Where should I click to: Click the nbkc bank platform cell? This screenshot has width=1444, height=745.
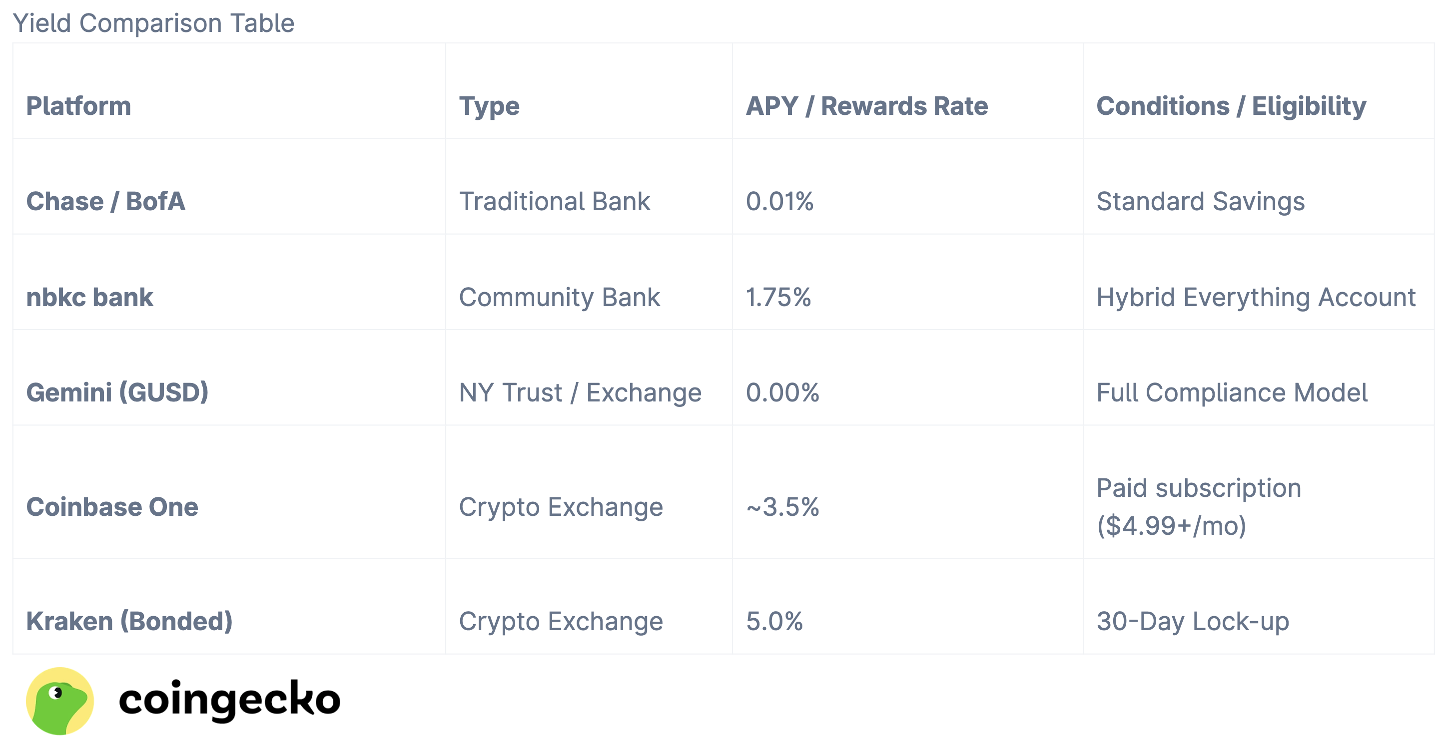coord(90,297)
